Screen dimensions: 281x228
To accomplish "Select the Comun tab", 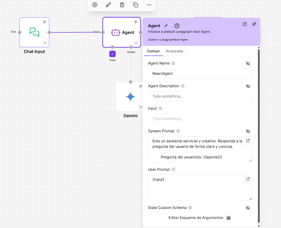I will click(x=153, y=51).
